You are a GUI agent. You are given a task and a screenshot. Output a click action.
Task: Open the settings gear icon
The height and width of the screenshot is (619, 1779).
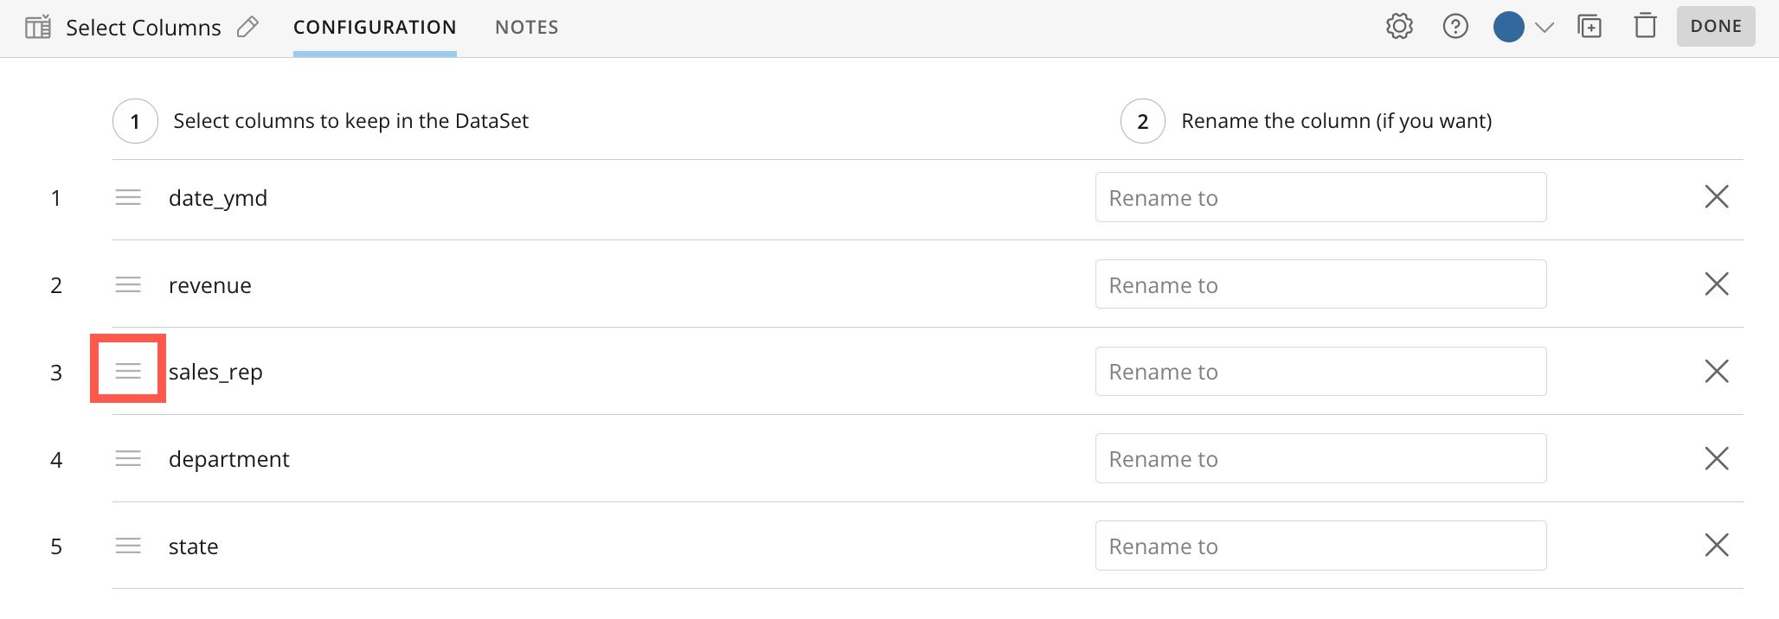tap(1399, 27)
